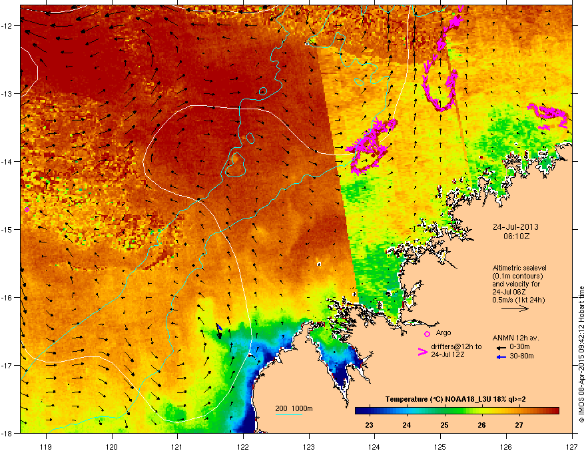The width and height of the screenshot is (586, 453).
Task: Click the Temperature NOAA18_L3U colorbar title
Action: [455, 399]
